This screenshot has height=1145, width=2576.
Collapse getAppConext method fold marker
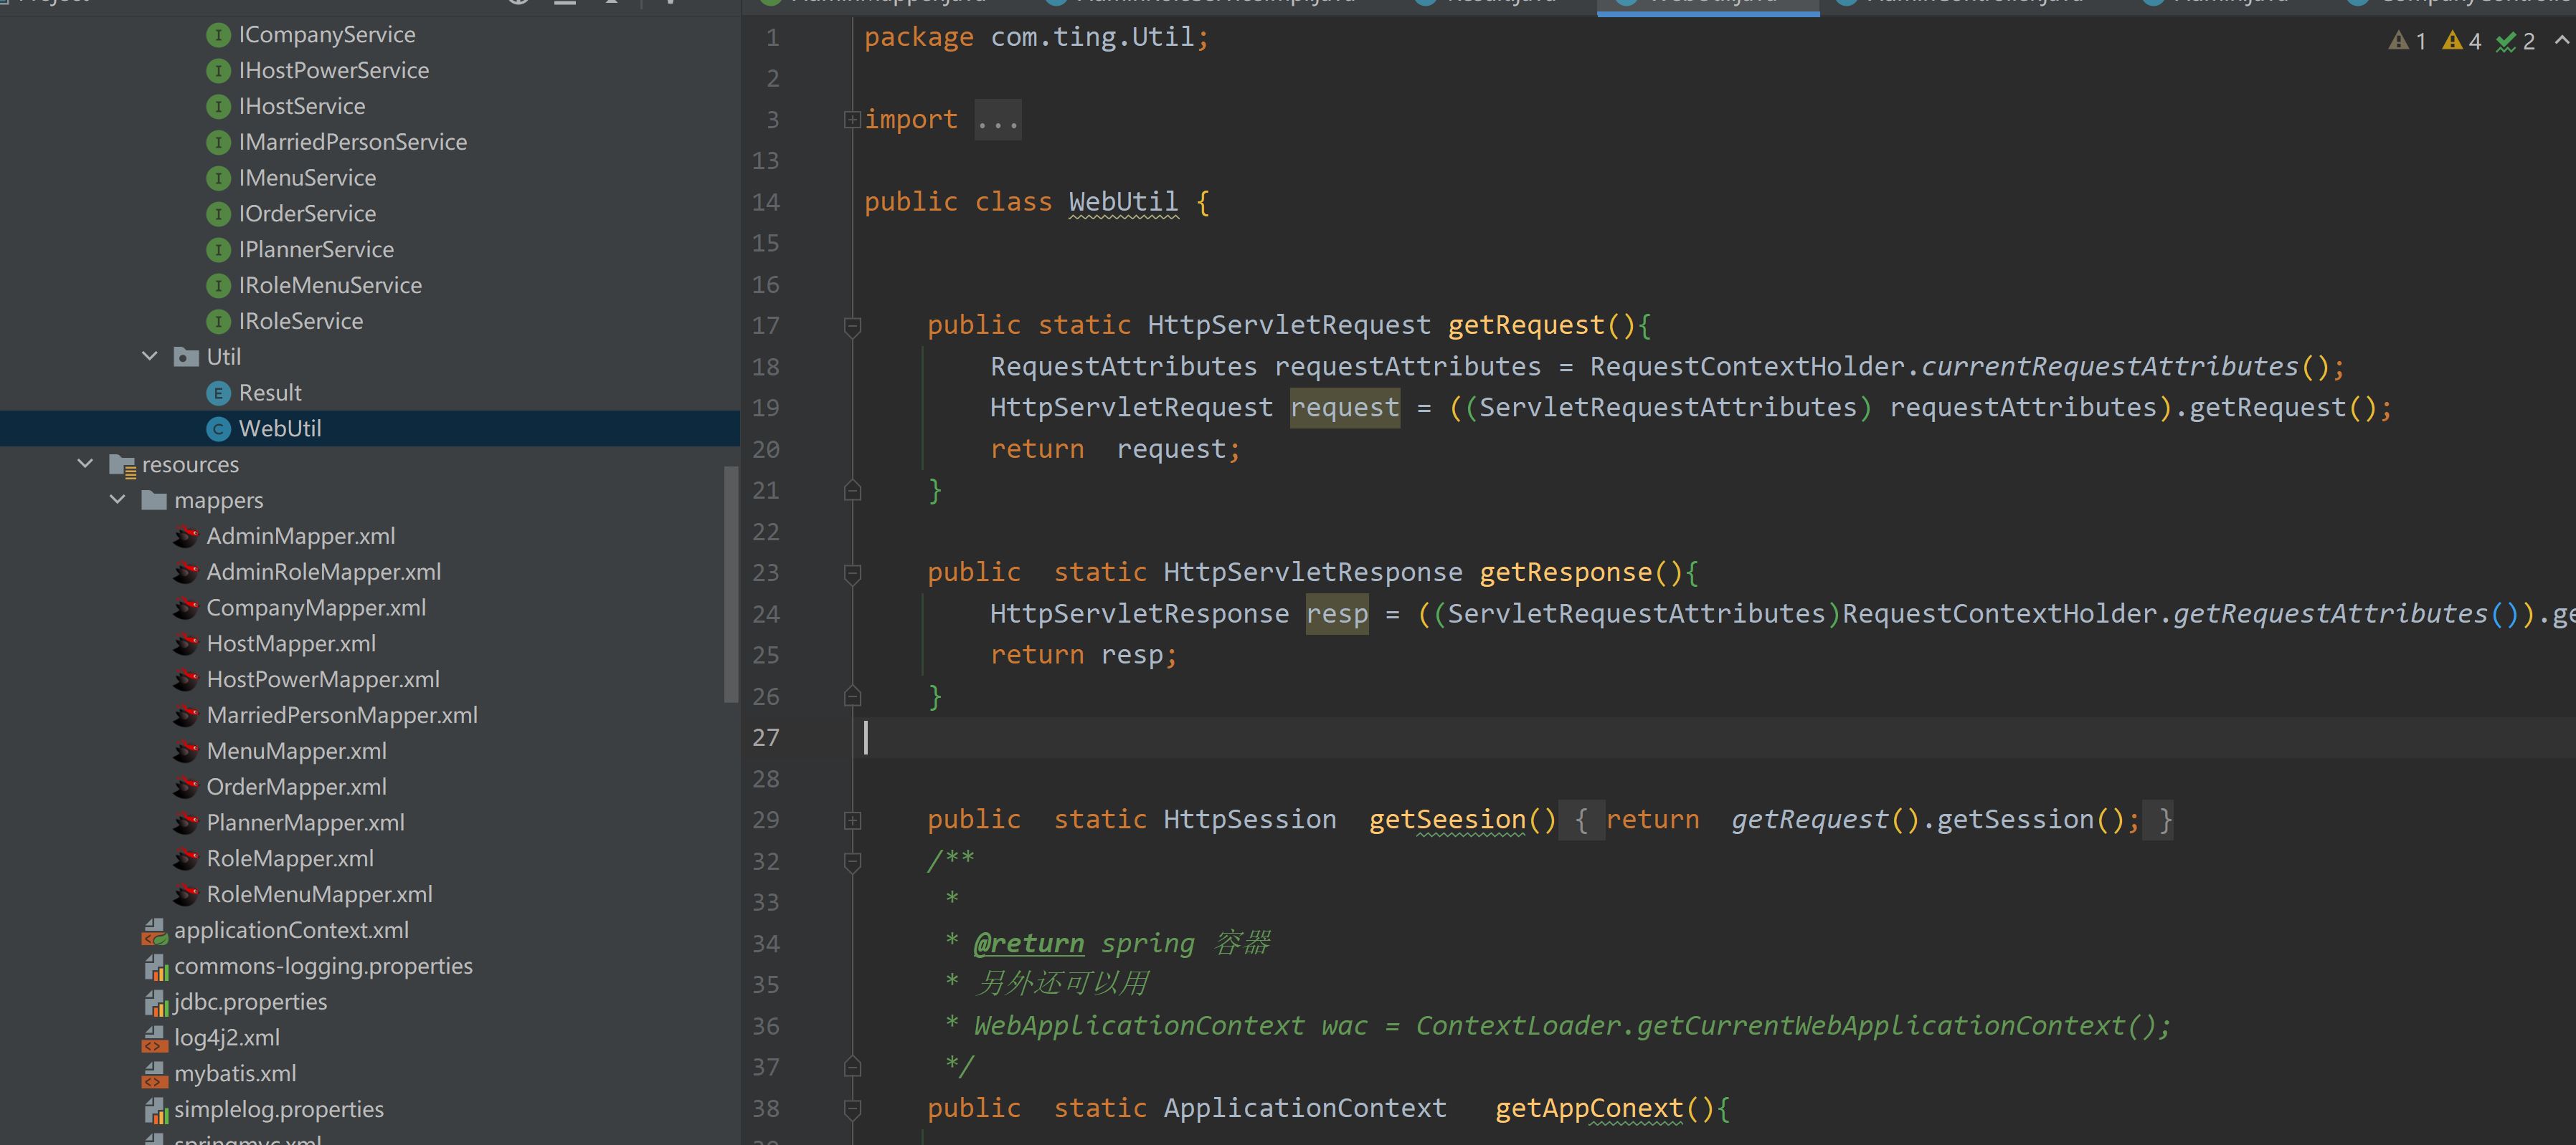pyautogui.click(x=852, y=1109)
